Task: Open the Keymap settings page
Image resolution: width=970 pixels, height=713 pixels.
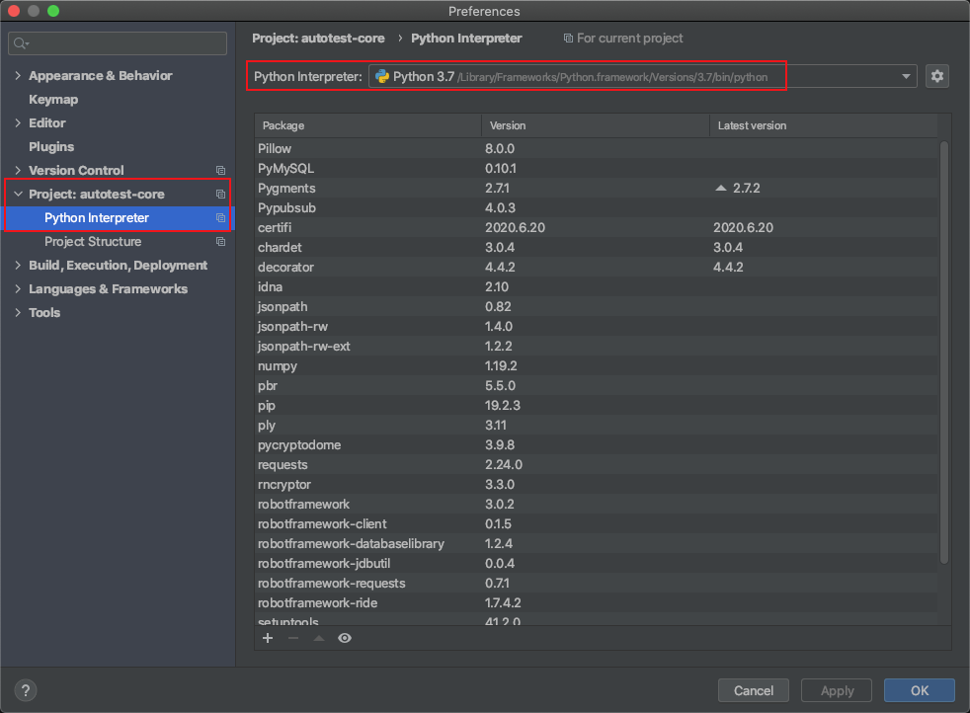Action: click(x=53, y=100)
